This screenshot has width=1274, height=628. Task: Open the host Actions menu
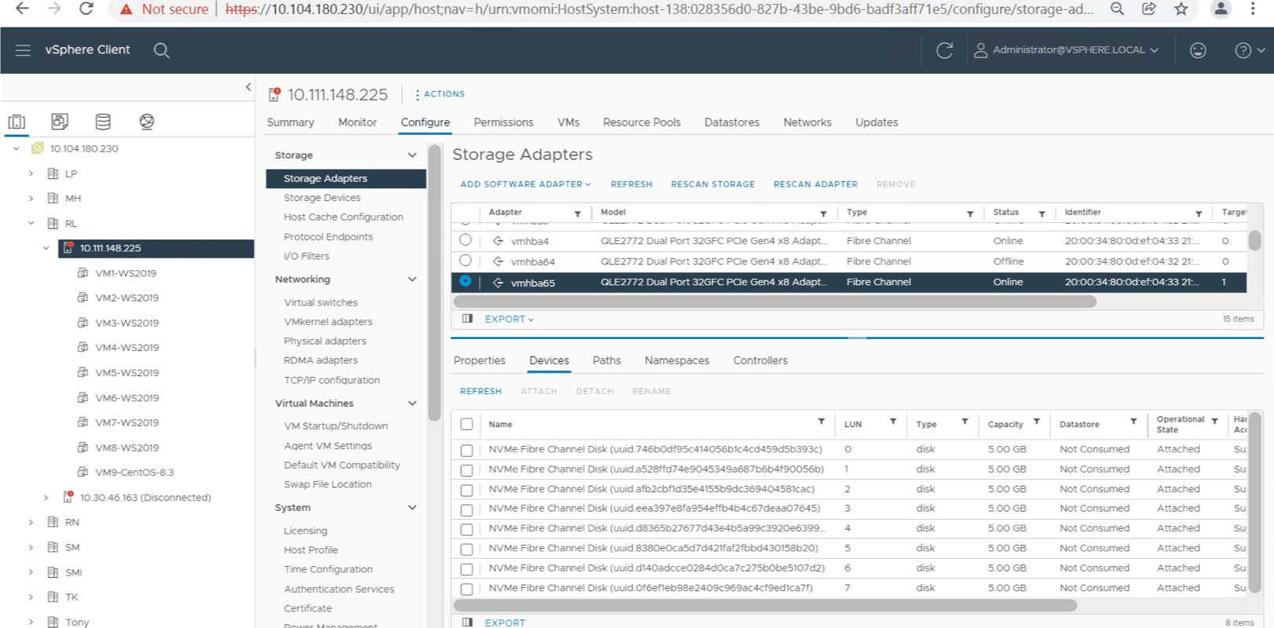tap(440, 94)
